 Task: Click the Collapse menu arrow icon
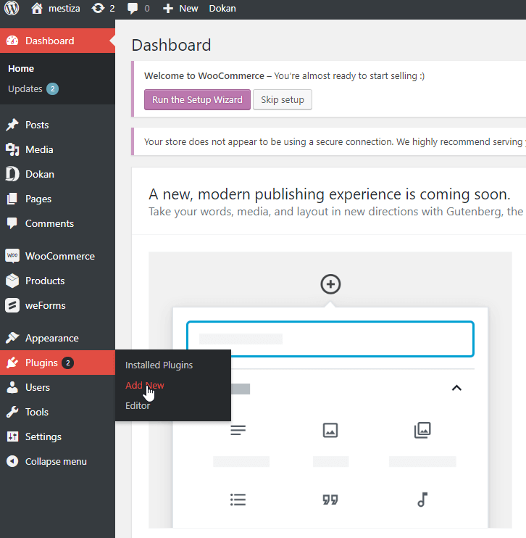[x=12, y=461]
